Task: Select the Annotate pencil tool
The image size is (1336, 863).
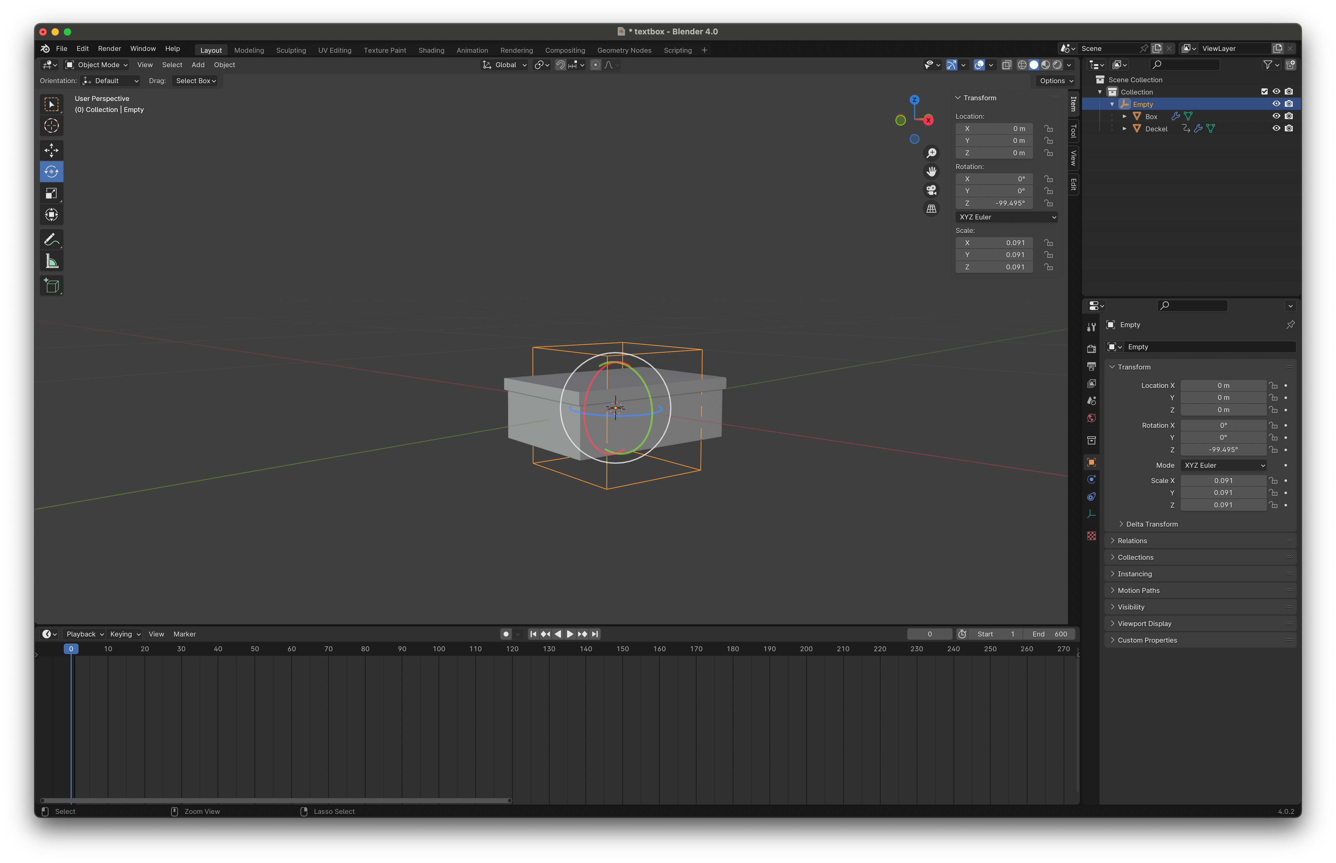Action: [x=52, y=240]
